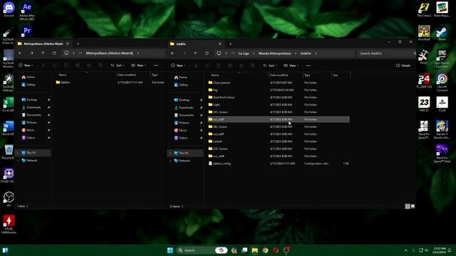Screen dimensions: 456x256
Task: Expand the chevron after AddOn breadcrumb
Action: pos(316,53)
